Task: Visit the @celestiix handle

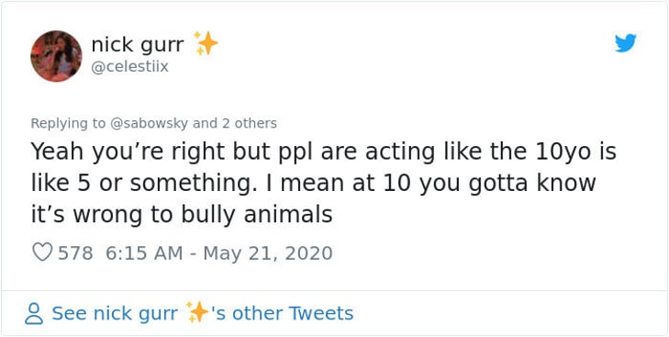Action: 130,67
